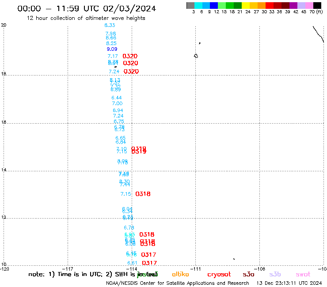Screen dimensions: 327x287
Task: Click the 'swot' satellite legend label
Action: [x=303, y=275]
